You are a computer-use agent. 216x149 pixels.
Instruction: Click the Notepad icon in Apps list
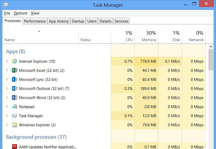point(15,107)
